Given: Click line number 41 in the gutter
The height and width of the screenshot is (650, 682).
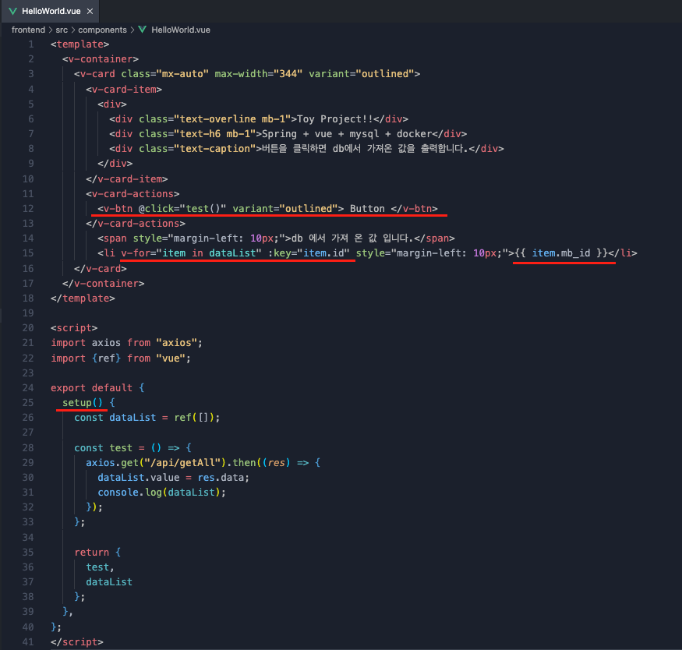Looking at the screenshot, I should (28, 641).
